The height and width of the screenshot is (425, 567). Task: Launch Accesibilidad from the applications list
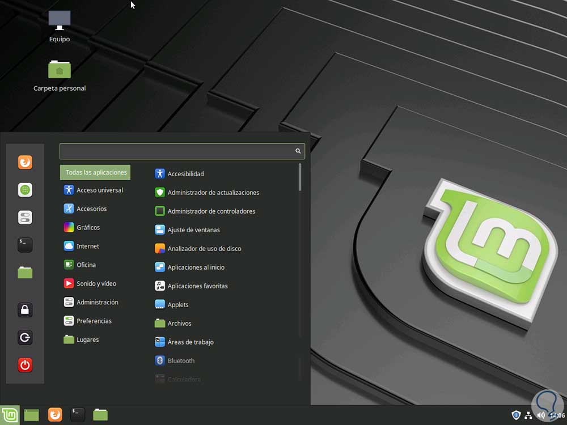pyautogui.click(x=179, y=174)
